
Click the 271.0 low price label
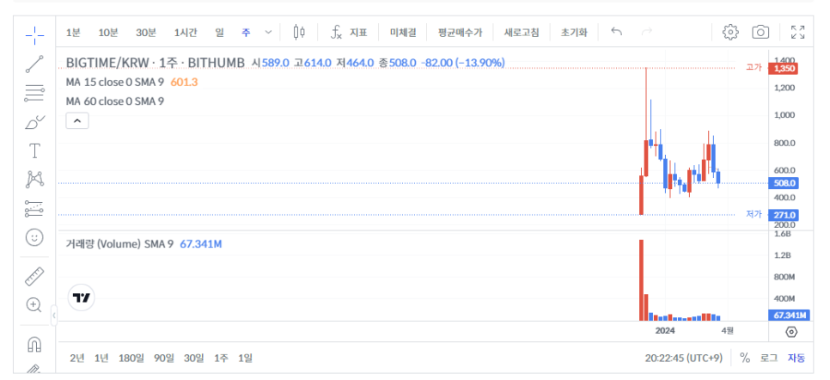(785, 215)
